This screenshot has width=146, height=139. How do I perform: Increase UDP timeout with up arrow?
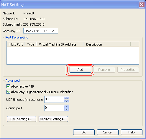coord(67,98)
